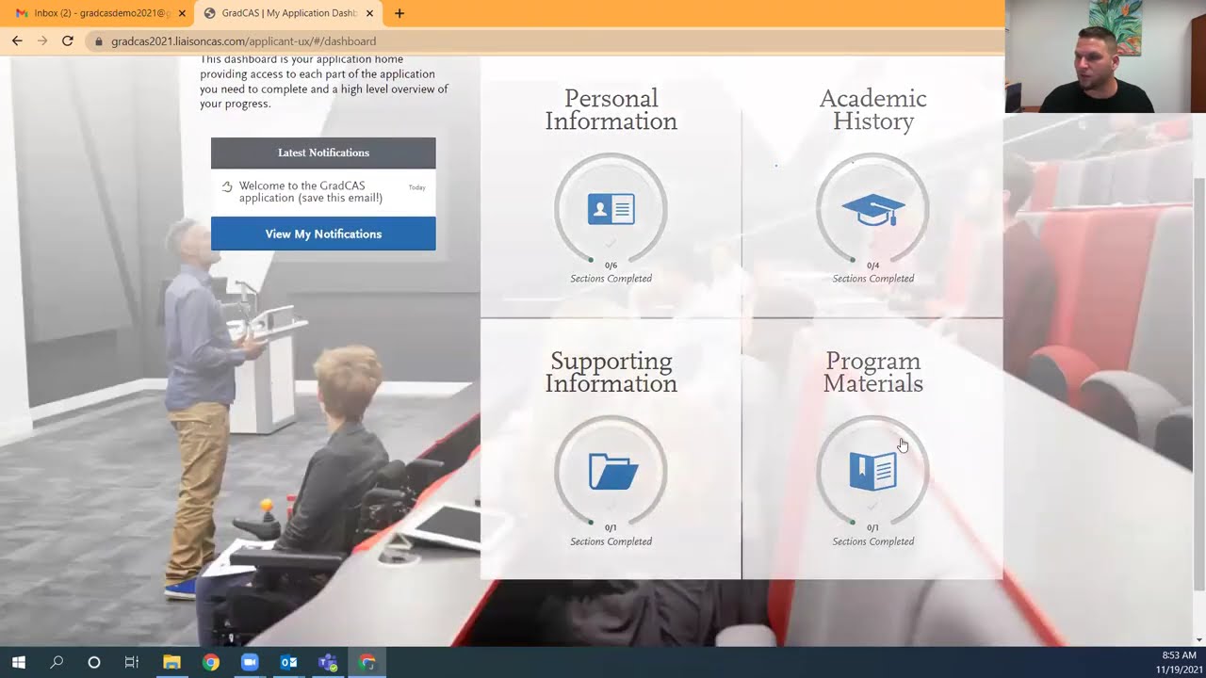The image size is (1206, 678).
Task: Click the View My Notifications button
Action: tap(323, 234)
